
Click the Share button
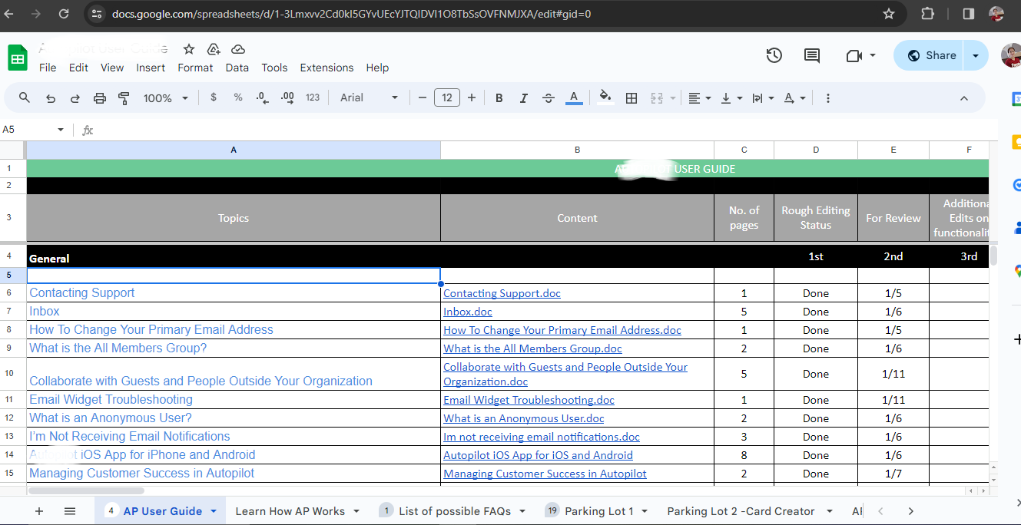[930, 55]
